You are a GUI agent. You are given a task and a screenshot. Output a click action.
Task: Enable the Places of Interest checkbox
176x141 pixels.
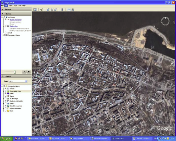[x=5, y=108]
